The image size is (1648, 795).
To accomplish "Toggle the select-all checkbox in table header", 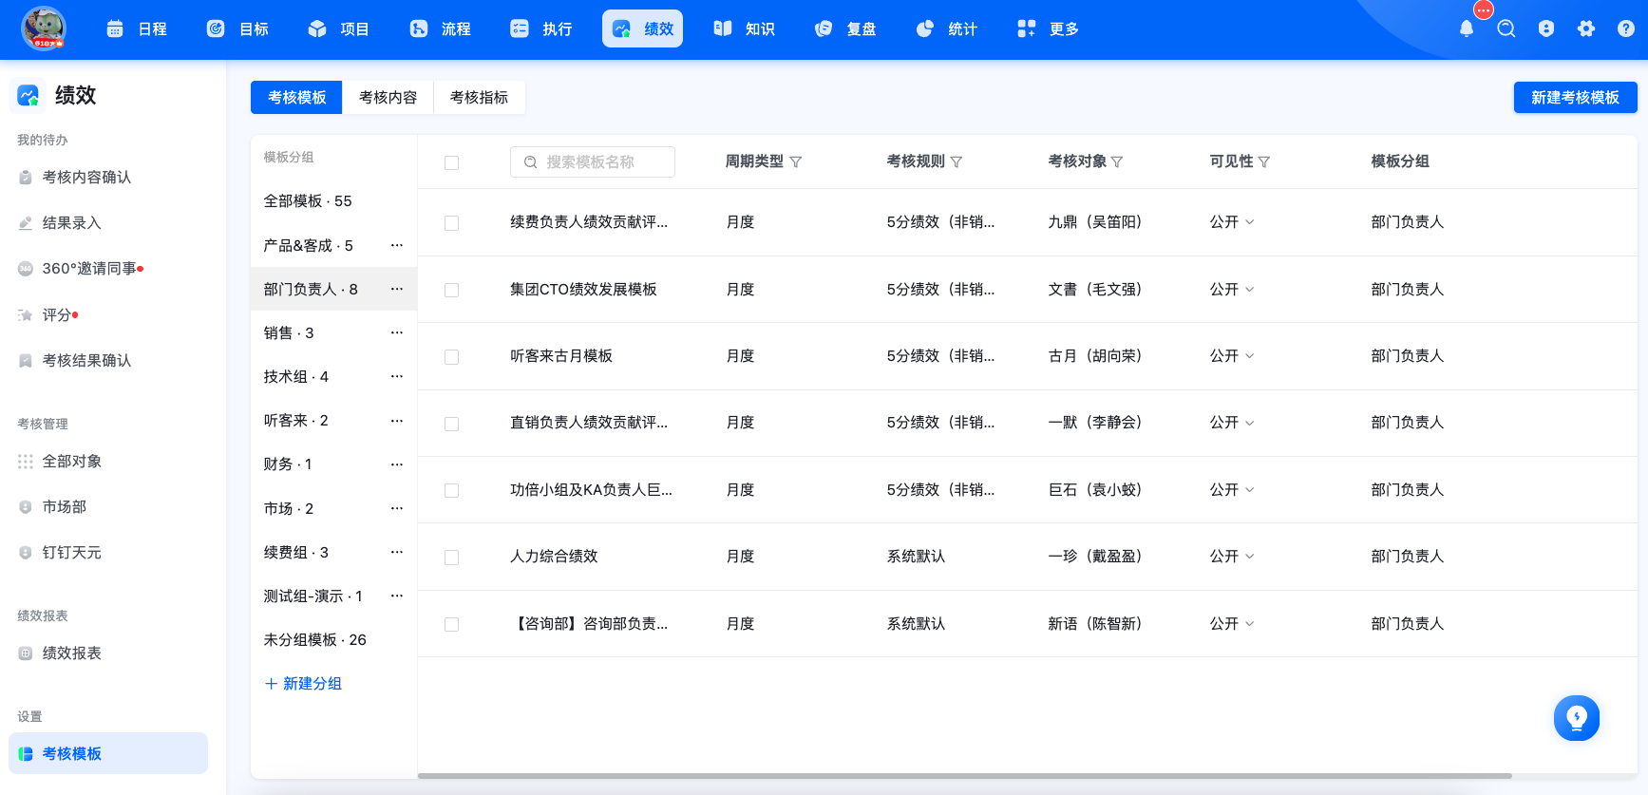I will click(x=452, y=163).
